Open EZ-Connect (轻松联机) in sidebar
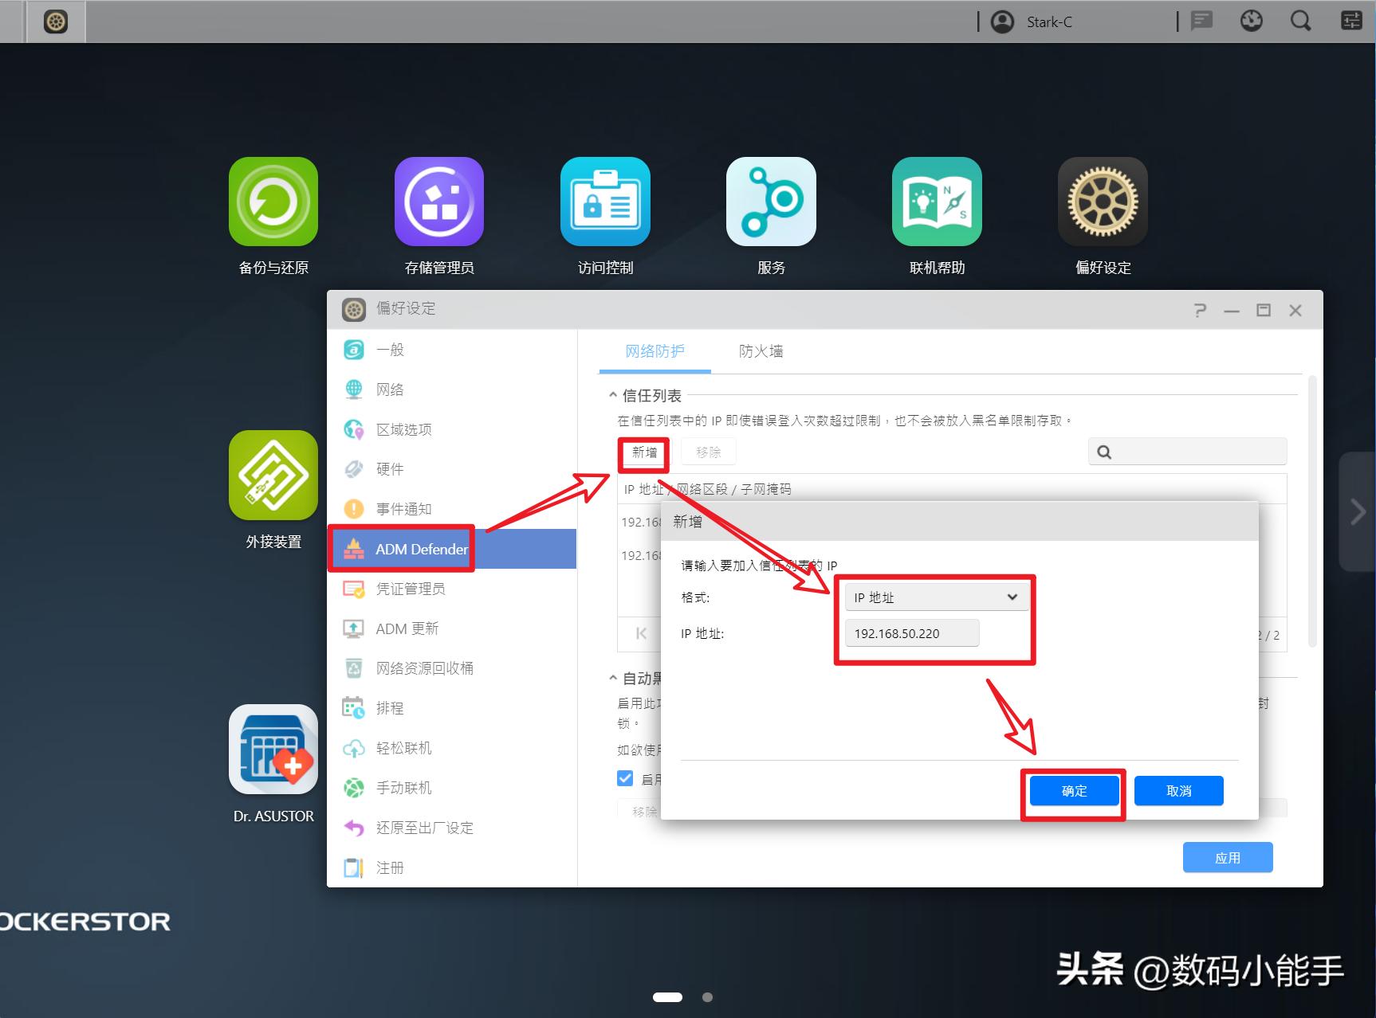The image size is (1376, 1018). click(452, 748)
